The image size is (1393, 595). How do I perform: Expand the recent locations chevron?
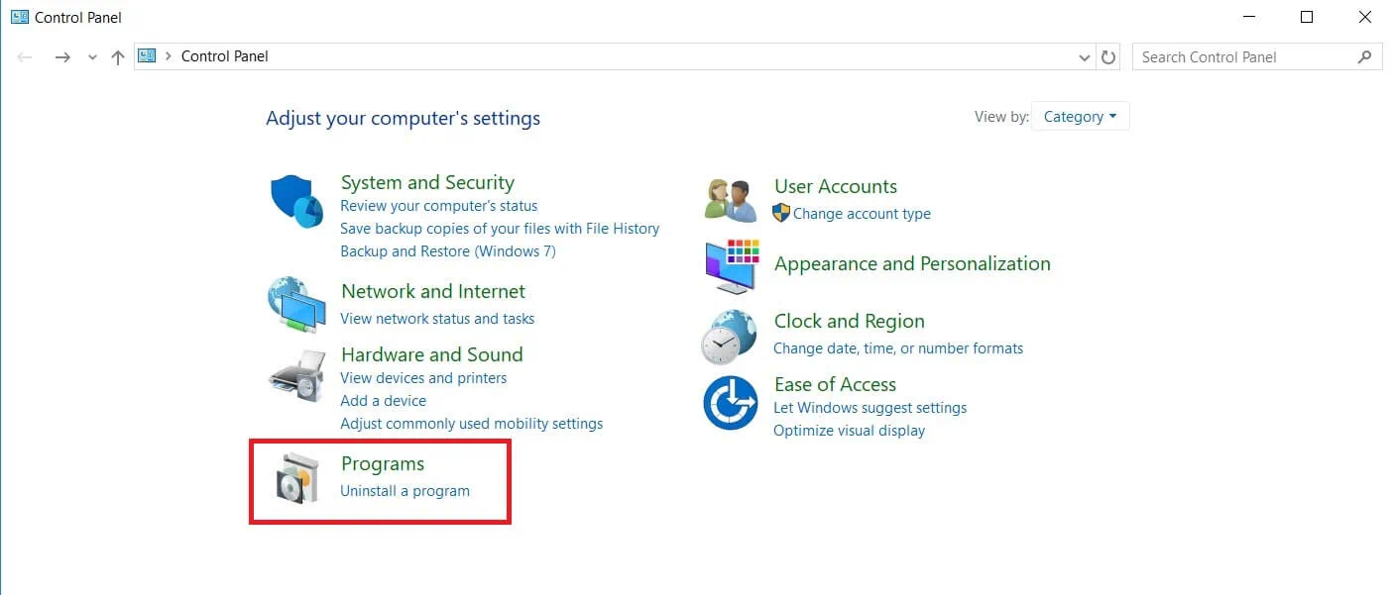tap(92, 57)
